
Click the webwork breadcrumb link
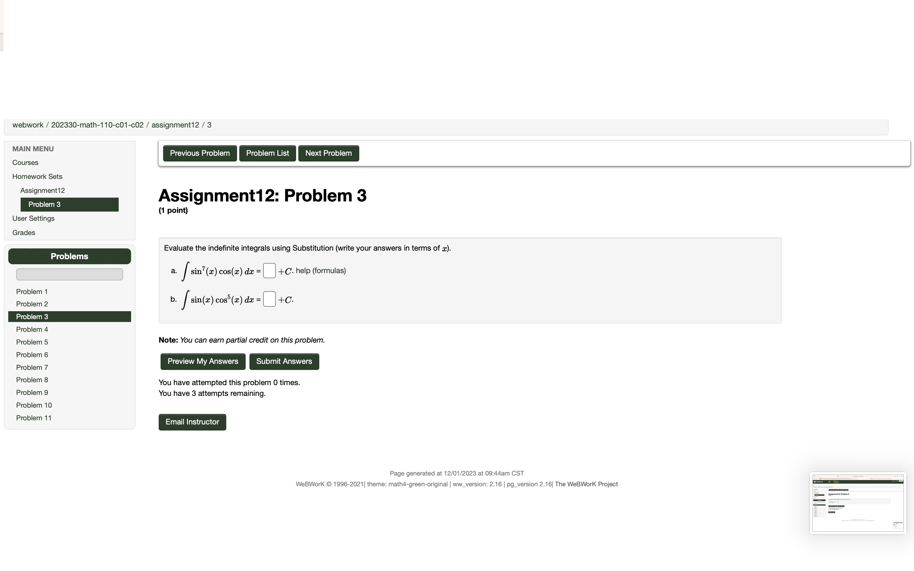point(28,125)
